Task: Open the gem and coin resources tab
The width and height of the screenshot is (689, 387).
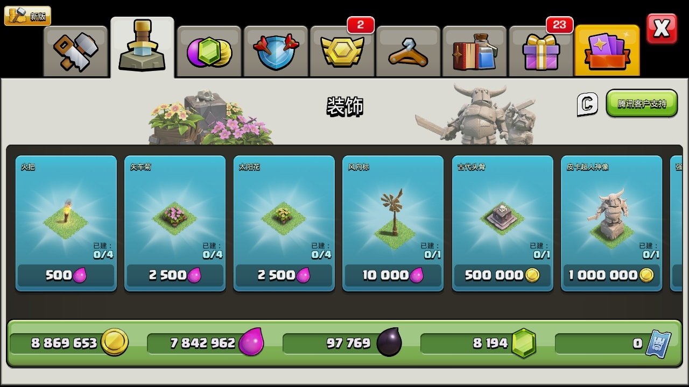Action: pyautogui.click(x=209, y=52)
